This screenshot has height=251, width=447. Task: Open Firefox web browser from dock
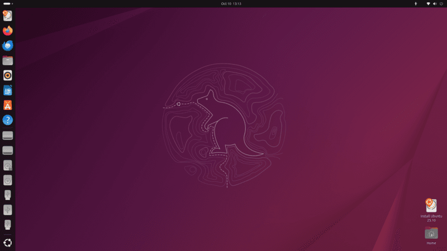[8, 31]
